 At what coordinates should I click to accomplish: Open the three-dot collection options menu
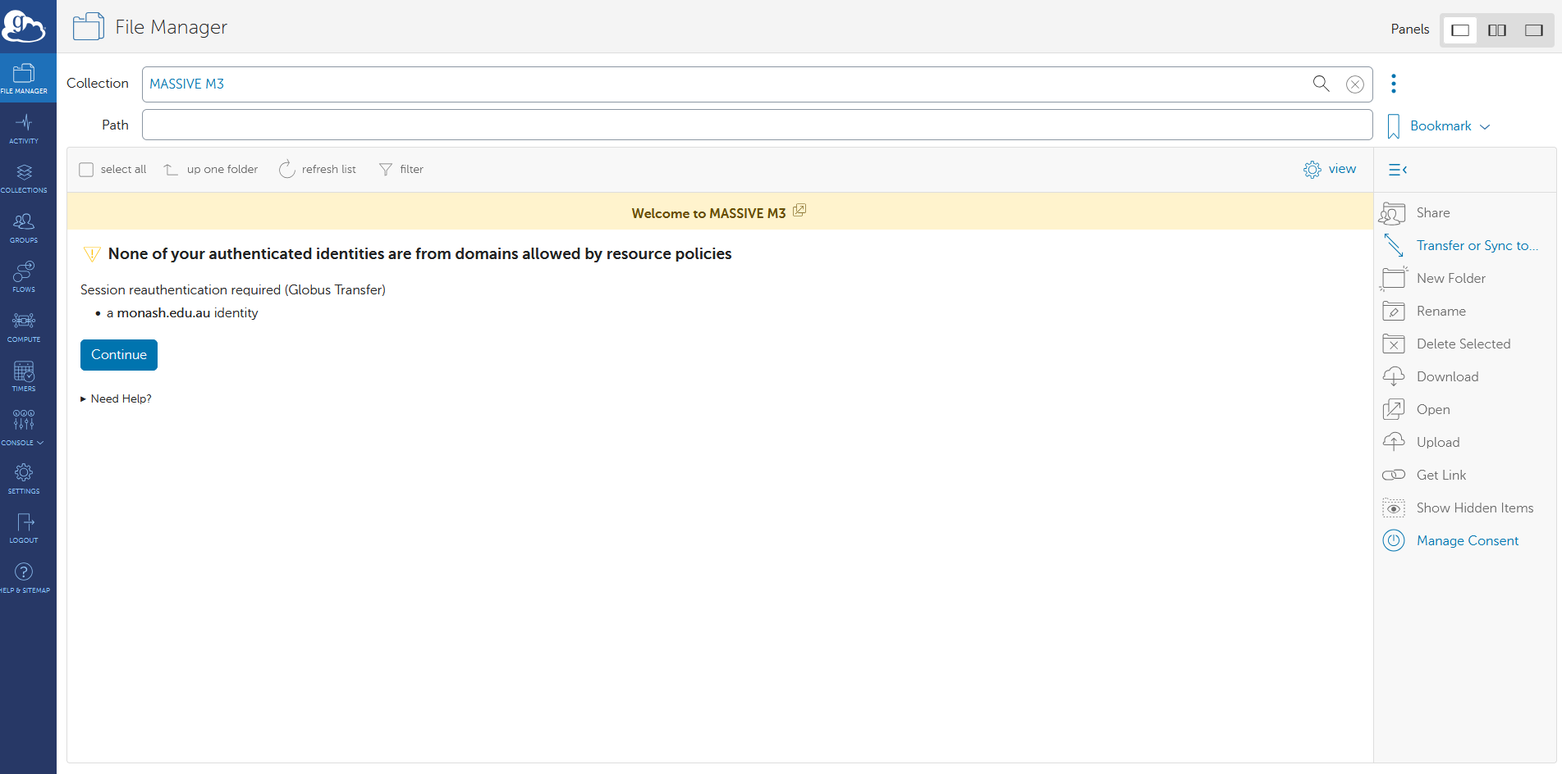click(1394, 84)
